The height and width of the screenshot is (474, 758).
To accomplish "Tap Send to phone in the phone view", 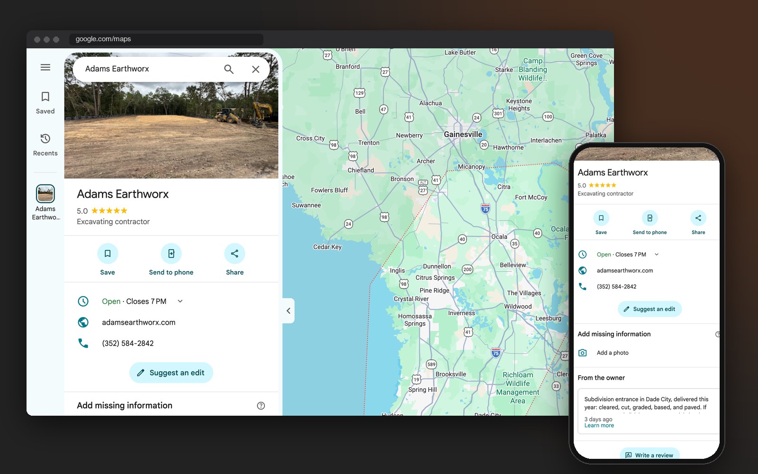I will pyautogui.click(x=650, y=223).
